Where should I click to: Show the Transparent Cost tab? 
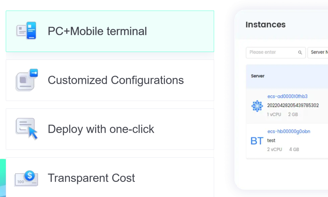[x=110, y=177]
